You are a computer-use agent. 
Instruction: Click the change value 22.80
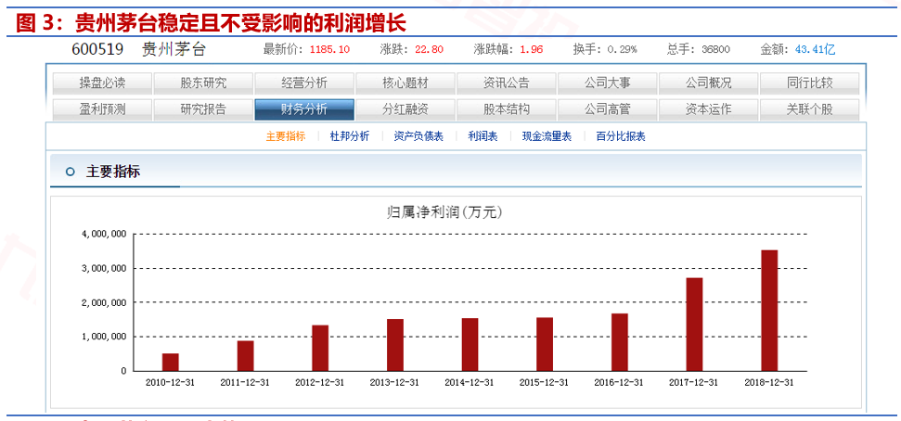coord(430,49)
